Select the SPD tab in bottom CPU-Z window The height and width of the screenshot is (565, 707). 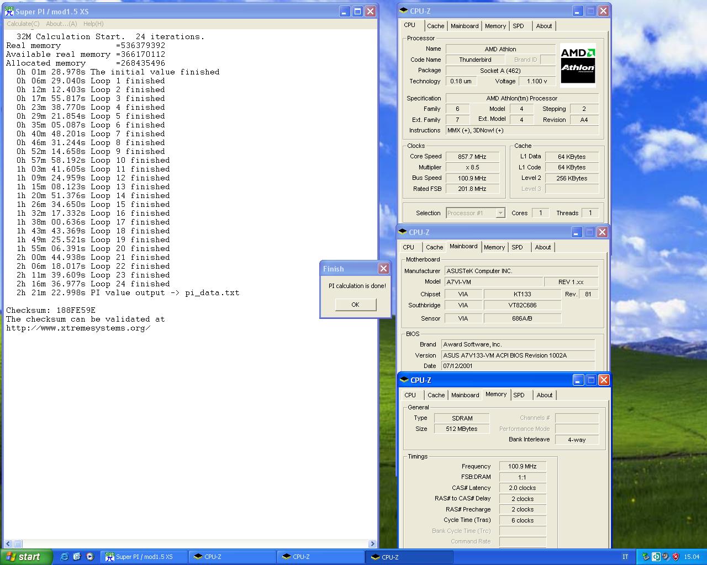pos(519,395)
